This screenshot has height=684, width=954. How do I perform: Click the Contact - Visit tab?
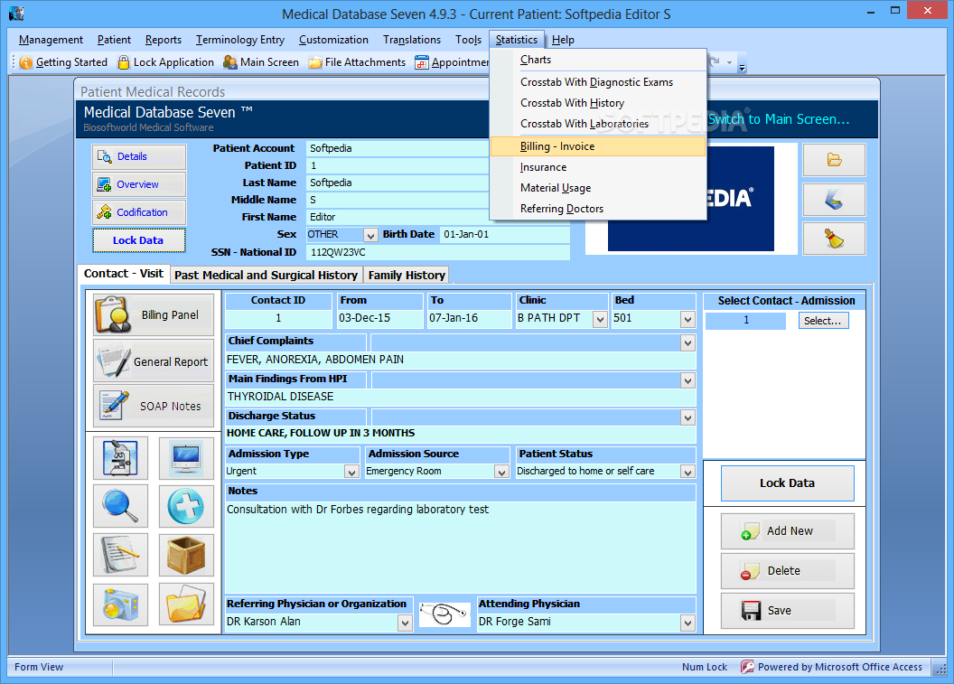124,274
